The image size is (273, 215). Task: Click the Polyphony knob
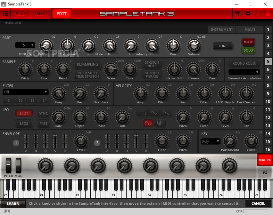point(46,45)
